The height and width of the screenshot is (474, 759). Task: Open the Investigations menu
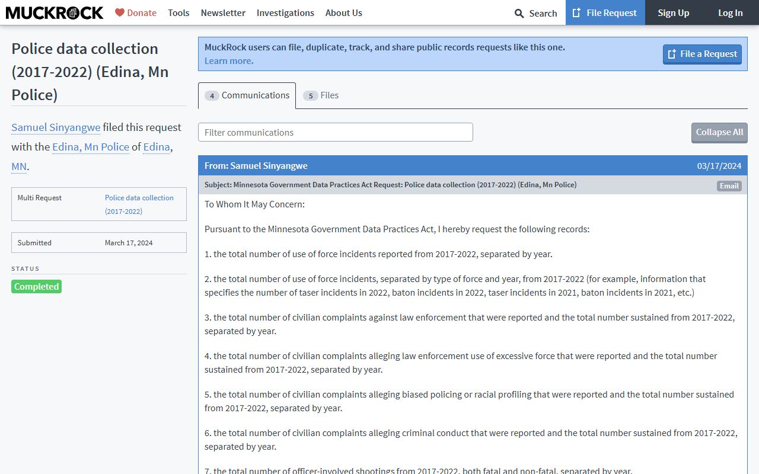tap(285, 12)
